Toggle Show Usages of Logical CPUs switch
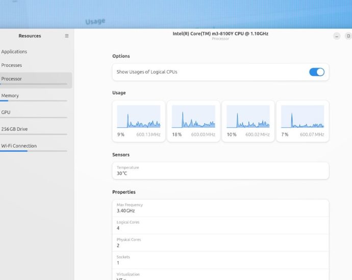This screenshot has width=352, height=280. 316,72
